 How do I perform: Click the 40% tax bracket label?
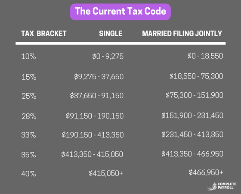[x=28, y=174]
